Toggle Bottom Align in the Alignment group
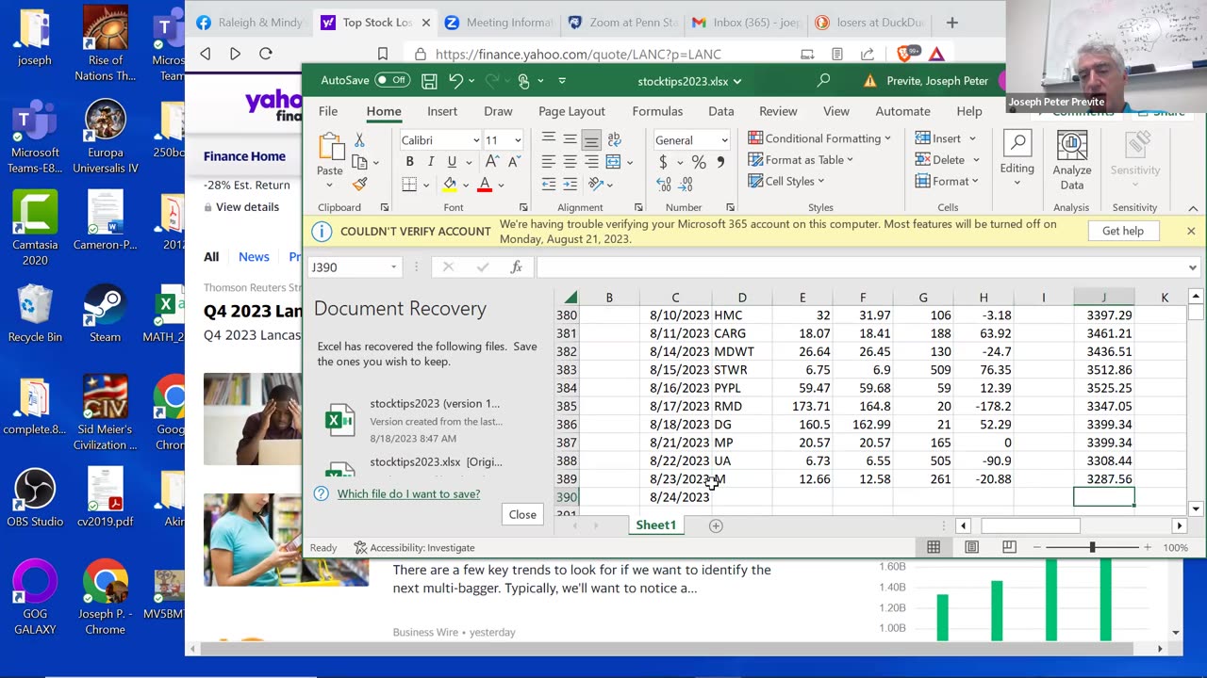The image size is (1207, 678). (591, 140)
